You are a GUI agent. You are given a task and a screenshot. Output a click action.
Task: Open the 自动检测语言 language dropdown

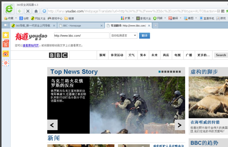click(x=123, y=36)
